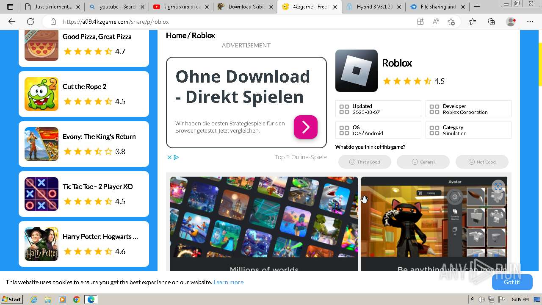Click the 'Top 5 Online-Spiele' ad link
Viewport: 542px width, 305px height.
pos(301,157)
